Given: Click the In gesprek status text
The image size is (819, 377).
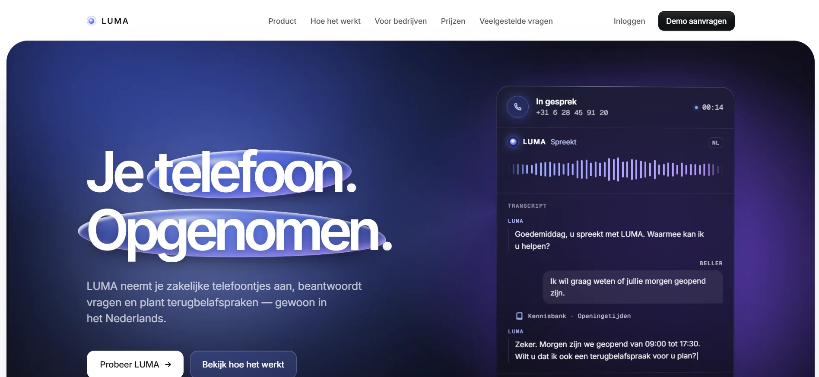Looking at the screenshot, I should click(556, 101).
